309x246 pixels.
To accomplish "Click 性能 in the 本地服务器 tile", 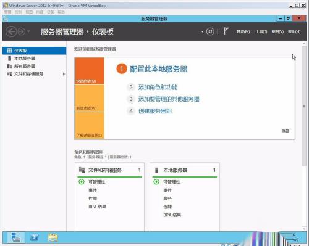I will click(x=167, y=207).
